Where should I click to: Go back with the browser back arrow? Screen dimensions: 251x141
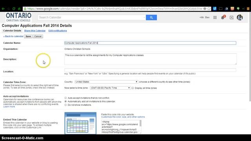(x=3, y=9)
